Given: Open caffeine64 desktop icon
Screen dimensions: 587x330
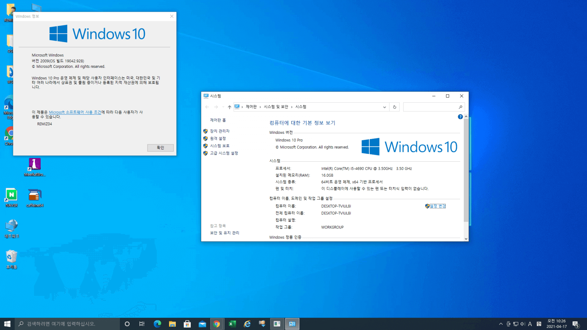Looking at the screenshot, I should click(35, 198).
